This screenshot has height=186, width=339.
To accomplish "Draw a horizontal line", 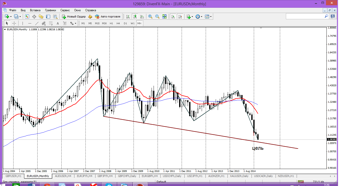I will 30,23.
